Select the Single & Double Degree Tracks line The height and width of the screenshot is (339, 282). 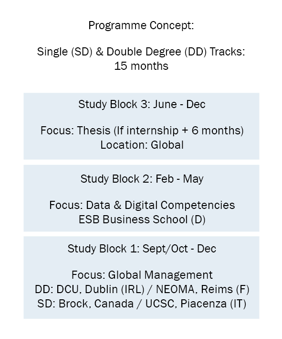[141, 52]
